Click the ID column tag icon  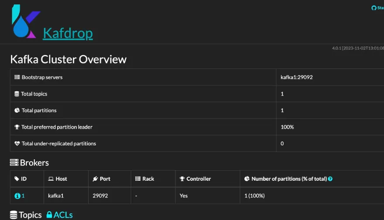click(x=17, y=179)
